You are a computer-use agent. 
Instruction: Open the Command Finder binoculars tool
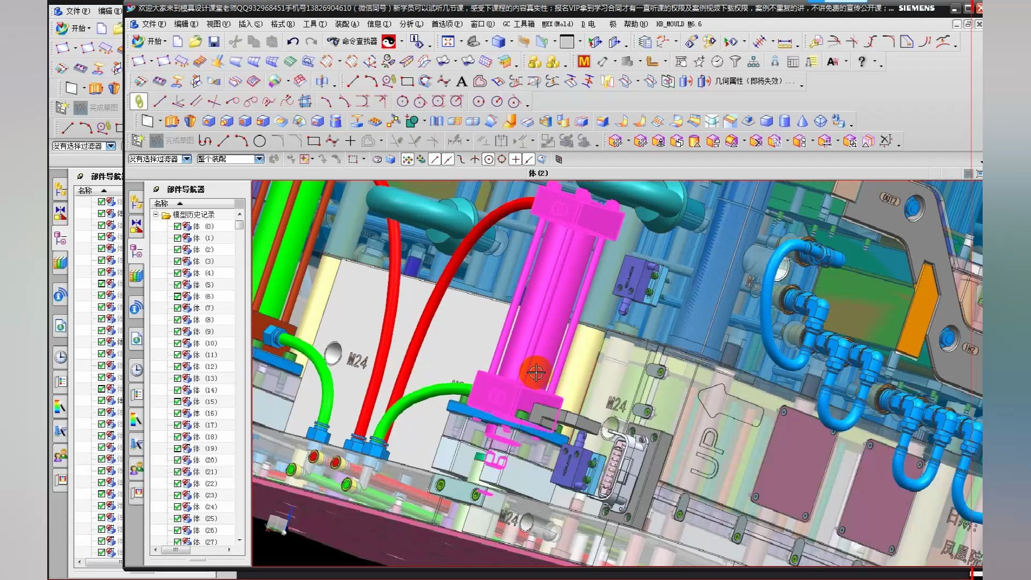pos(333,42)
